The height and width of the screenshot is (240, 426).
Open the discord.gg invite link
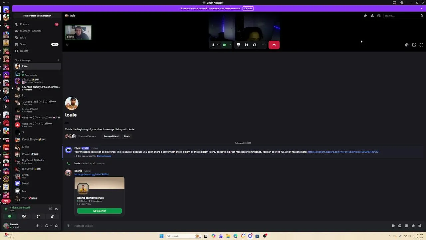tap(91, 174)
